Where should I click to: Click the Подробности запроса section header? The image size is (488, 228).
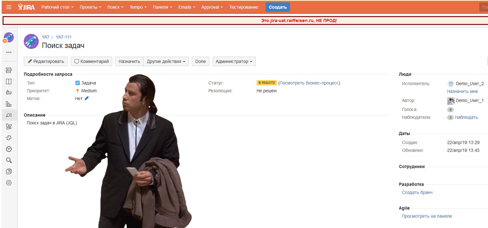click(x=48, y=74)
